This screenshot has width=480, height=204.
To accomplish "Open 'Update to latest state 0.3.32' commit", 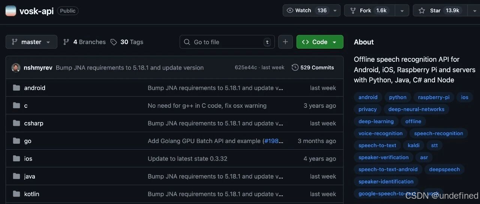I will click(187, 159).
